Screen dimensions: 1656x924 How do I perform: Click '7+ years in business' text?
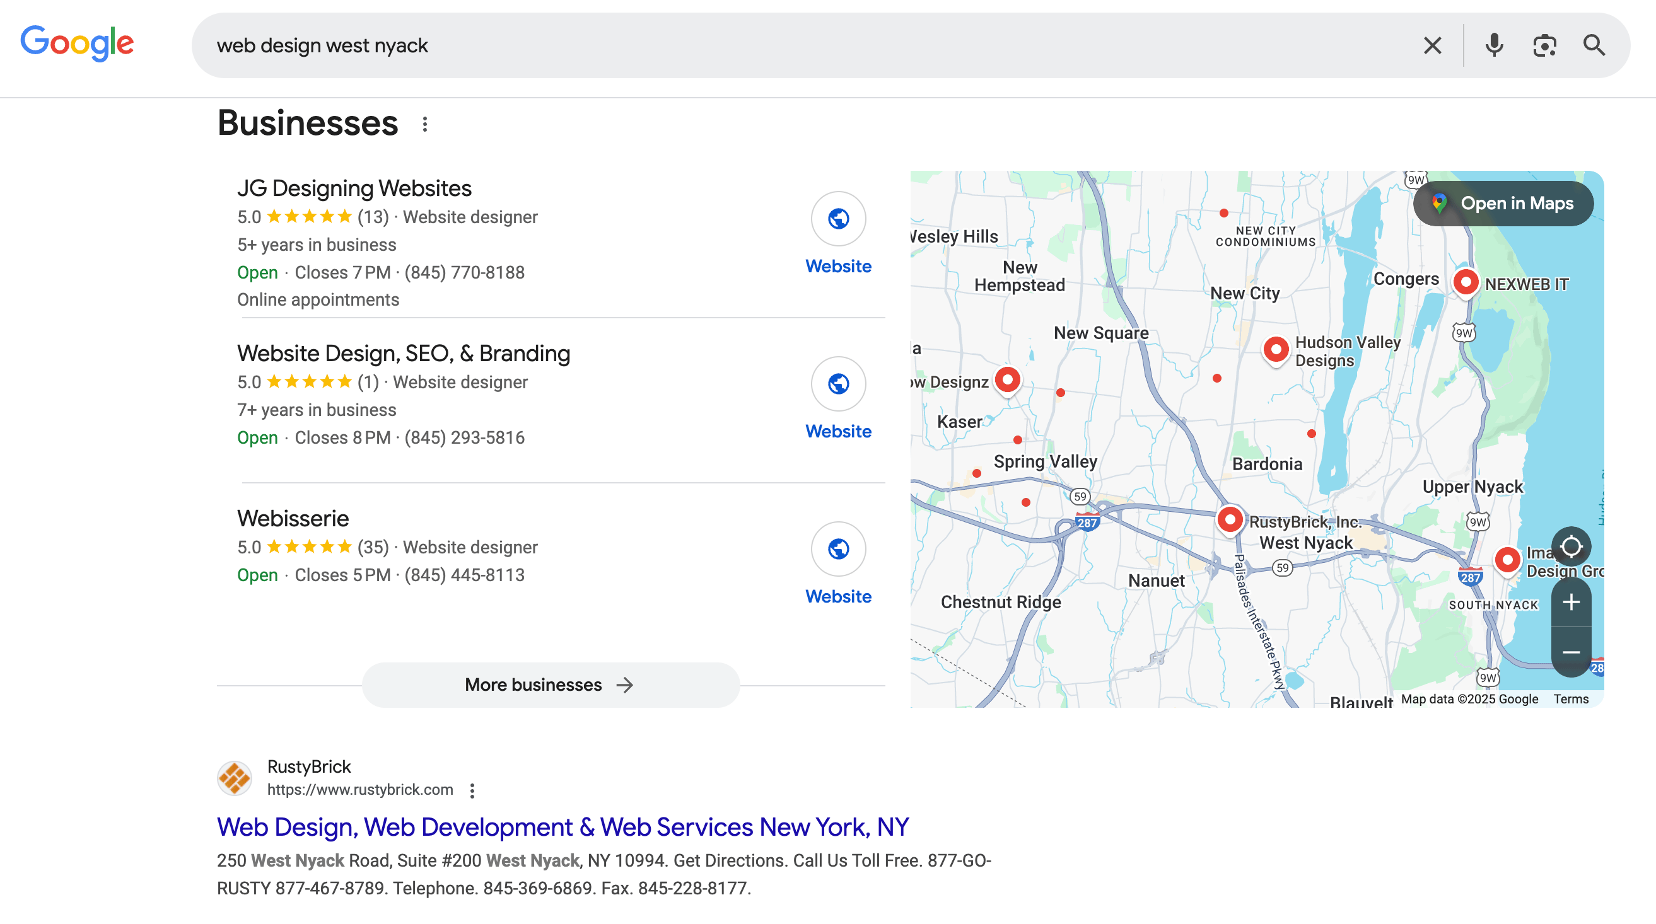pos(317,410)
